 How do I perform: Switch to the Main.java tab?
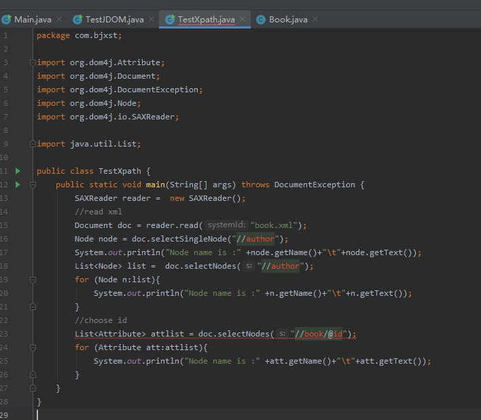(33, 20)
